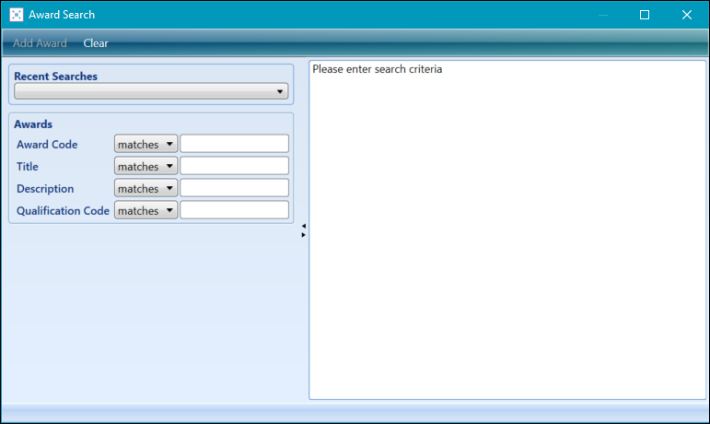Click the Award Code label
Screen dimensions: 710x424
tap(47, 145)
